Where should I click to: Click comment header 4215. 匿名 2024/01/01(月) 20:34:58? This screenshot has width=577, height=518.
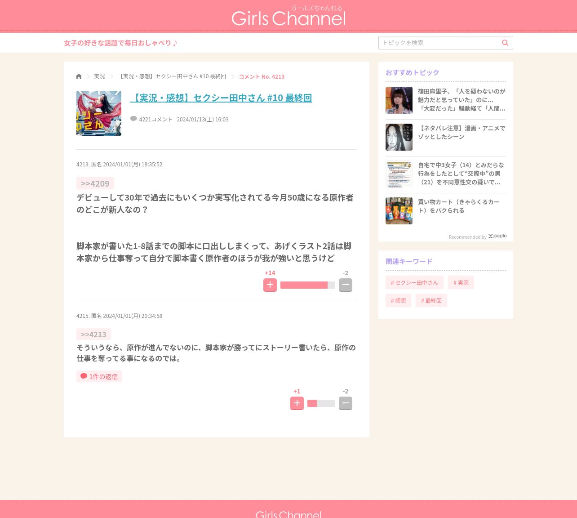[120, 316]
